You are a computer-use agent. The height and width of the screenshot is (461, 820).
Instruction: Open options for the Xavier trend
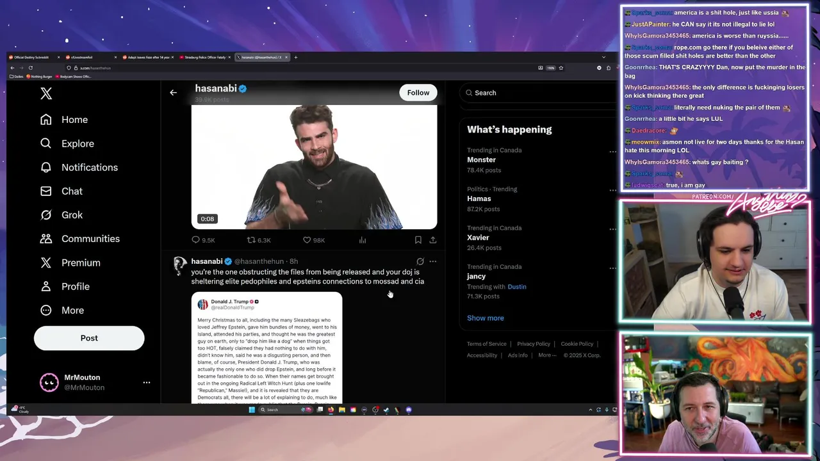point(612,229)
